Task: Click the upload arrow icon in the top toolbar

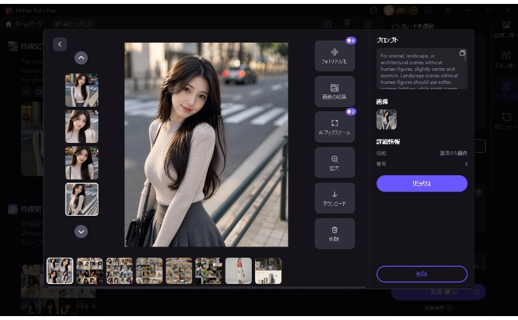Action: pyautogui.click(x=348, y=24)
